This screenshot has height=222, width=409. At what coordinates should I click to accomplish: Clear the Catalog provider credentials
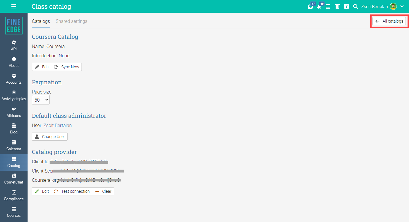point(103,191)
